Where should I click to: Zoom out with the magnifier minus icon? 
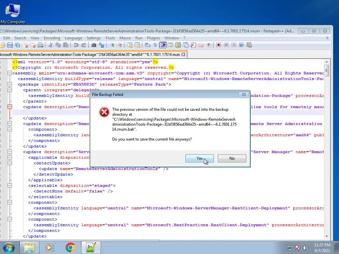[x=119, y=45]
